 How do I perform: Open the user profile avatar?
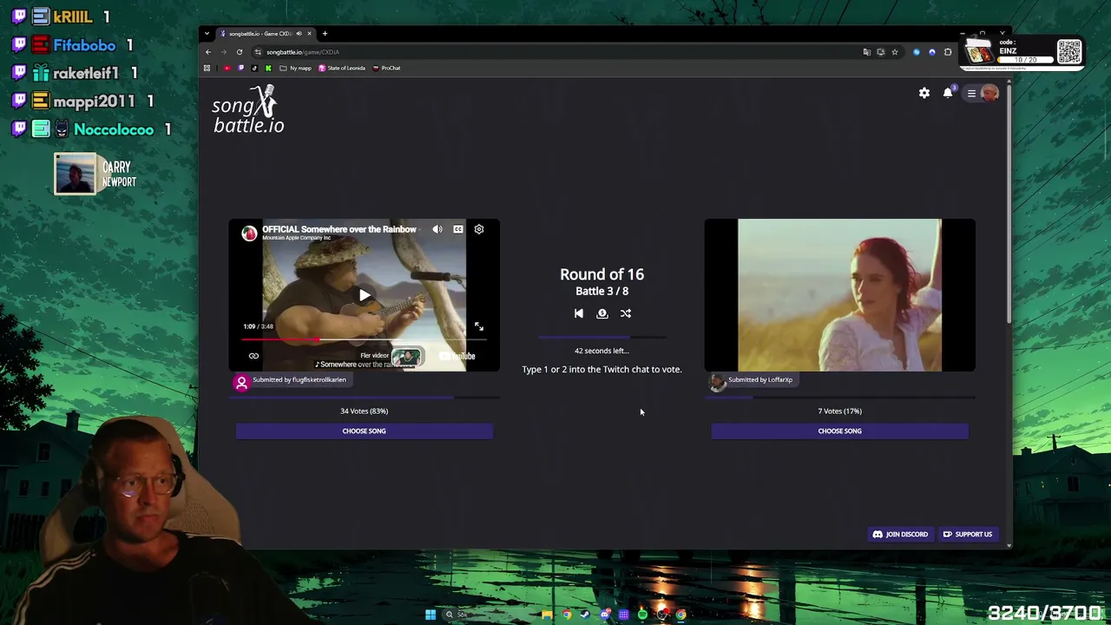point(989,93)
